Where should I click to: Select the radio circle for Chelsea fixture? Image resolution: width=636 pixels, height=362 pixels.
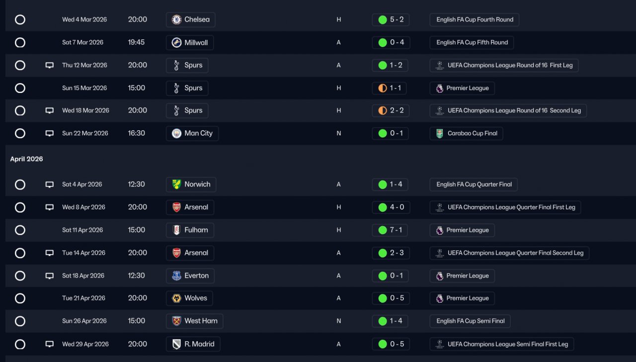[x=20, y=20]
